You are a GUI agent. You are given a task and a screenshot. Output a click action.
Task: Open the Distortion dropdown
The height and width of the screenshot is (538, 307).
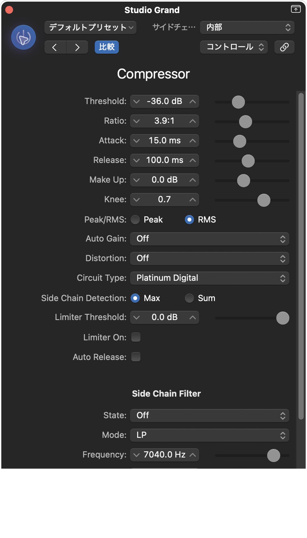pyautogui.click(x=210, y=258)
